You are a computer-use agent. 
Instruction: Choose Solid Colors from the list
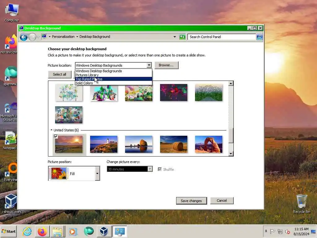pos(113,83)
